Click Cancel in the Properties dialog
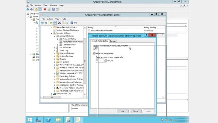The width and height of the screenshot is (218, 123). (136, 111)
